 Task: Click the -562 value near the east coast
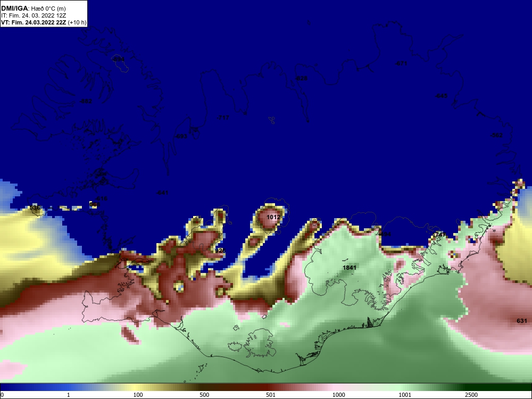[496, 135]
